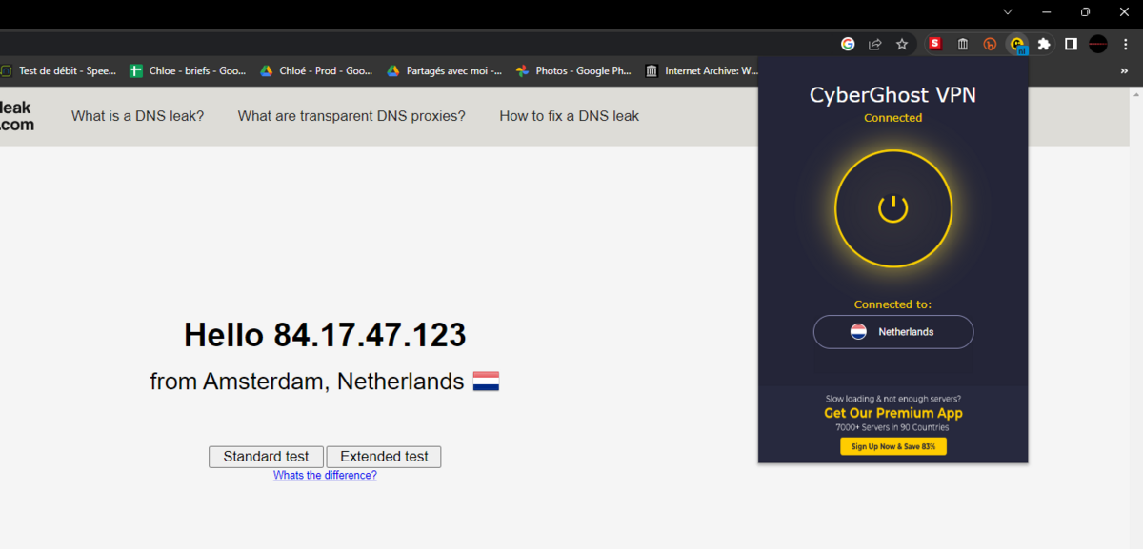This screenshot has width=1143, height=549.
Task: Click the dnsleak.com site logo
Action: [x=17, y=116]
